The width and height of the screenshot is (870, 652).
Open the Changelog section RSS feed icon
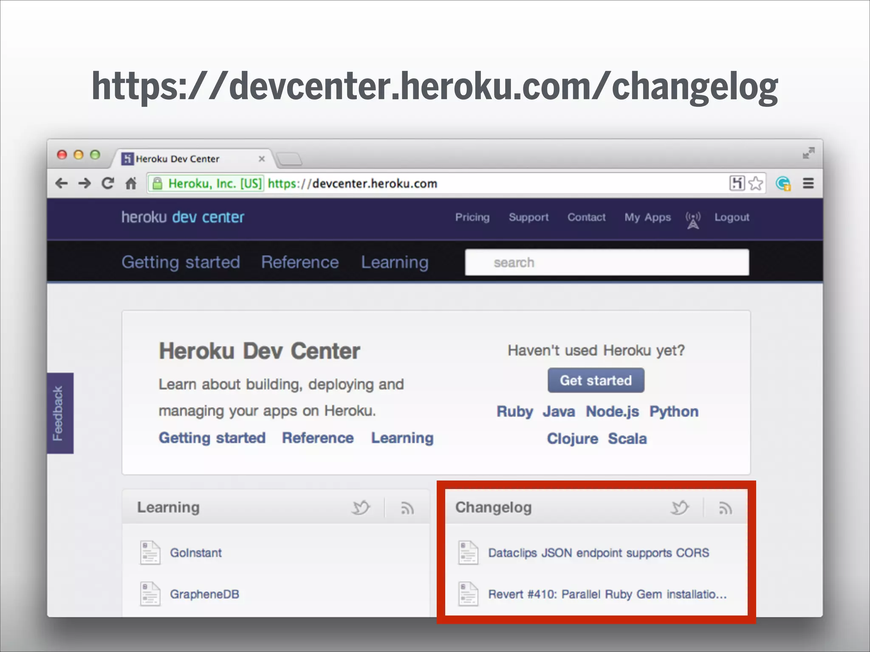(725, 508)
